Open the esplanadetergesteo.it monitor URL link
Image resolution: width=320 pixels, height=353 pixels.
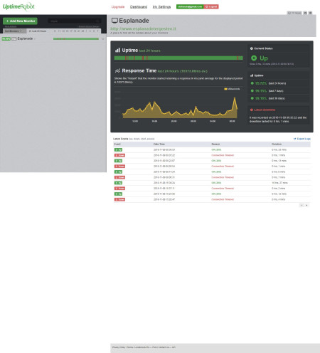pos(143,28)
